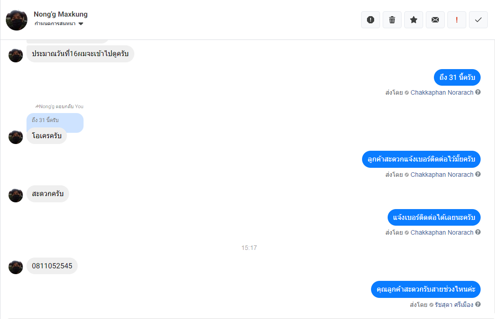Star this conversation as follow up

coord(414,20)
